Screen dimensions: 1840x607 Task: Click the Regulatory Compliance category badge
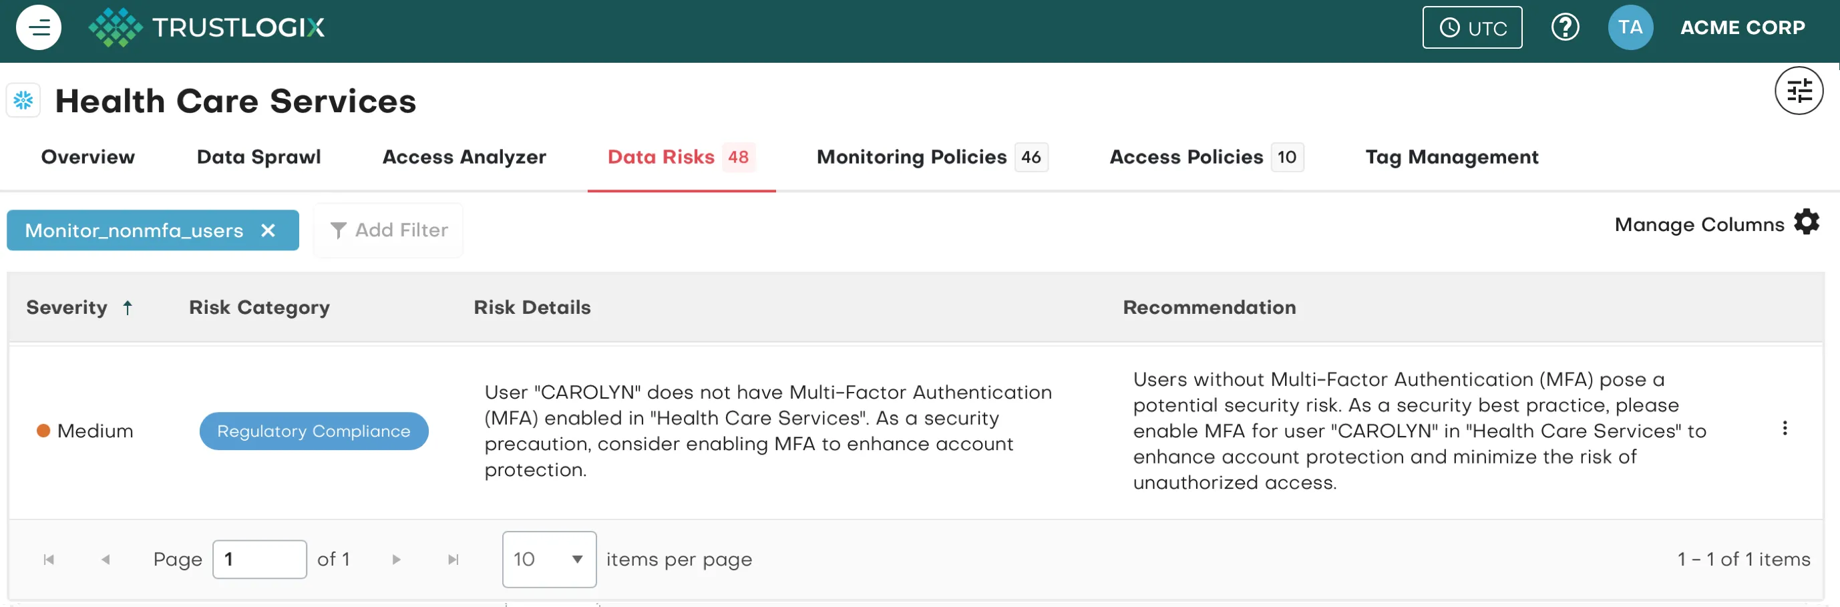[314, 431]
